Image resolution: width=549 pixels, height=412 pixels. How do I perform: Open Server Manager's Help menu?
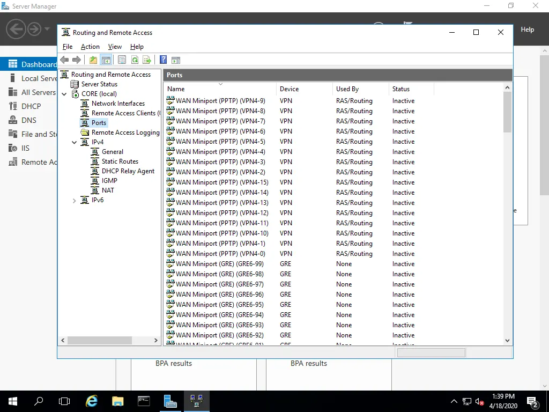pyautogui.click(x=528, y=30)
